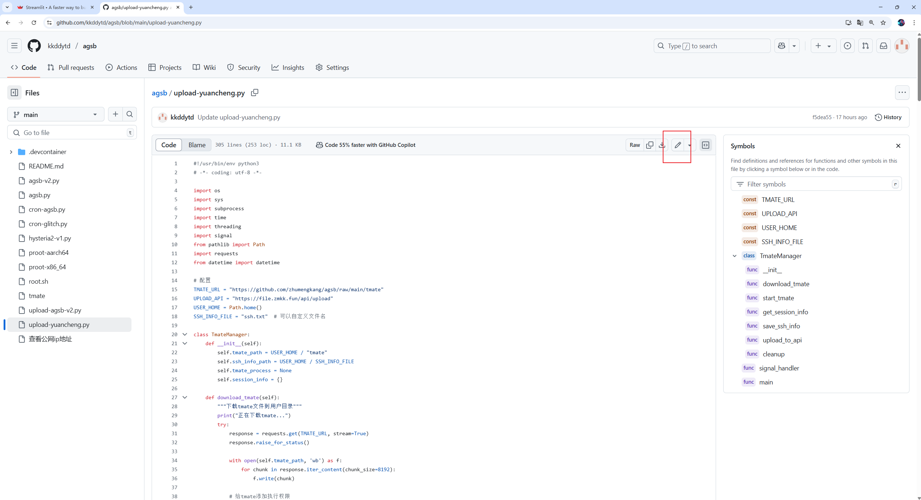Open root.sh in file tree
This screenshot has height=500, width=921.
(x=39, y=281)
